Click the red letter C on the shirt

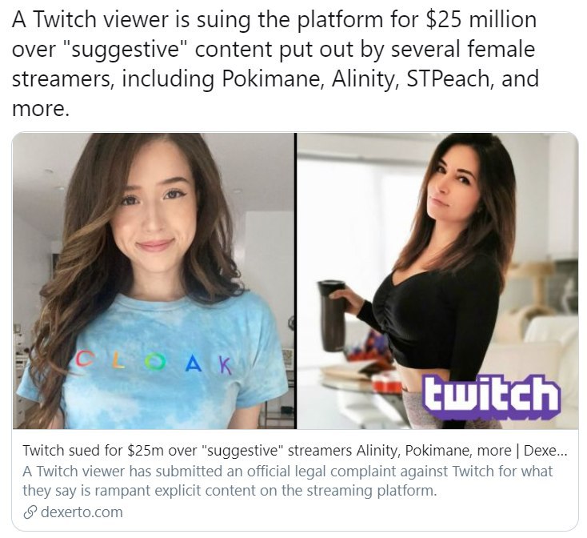[x=84, y=359]
